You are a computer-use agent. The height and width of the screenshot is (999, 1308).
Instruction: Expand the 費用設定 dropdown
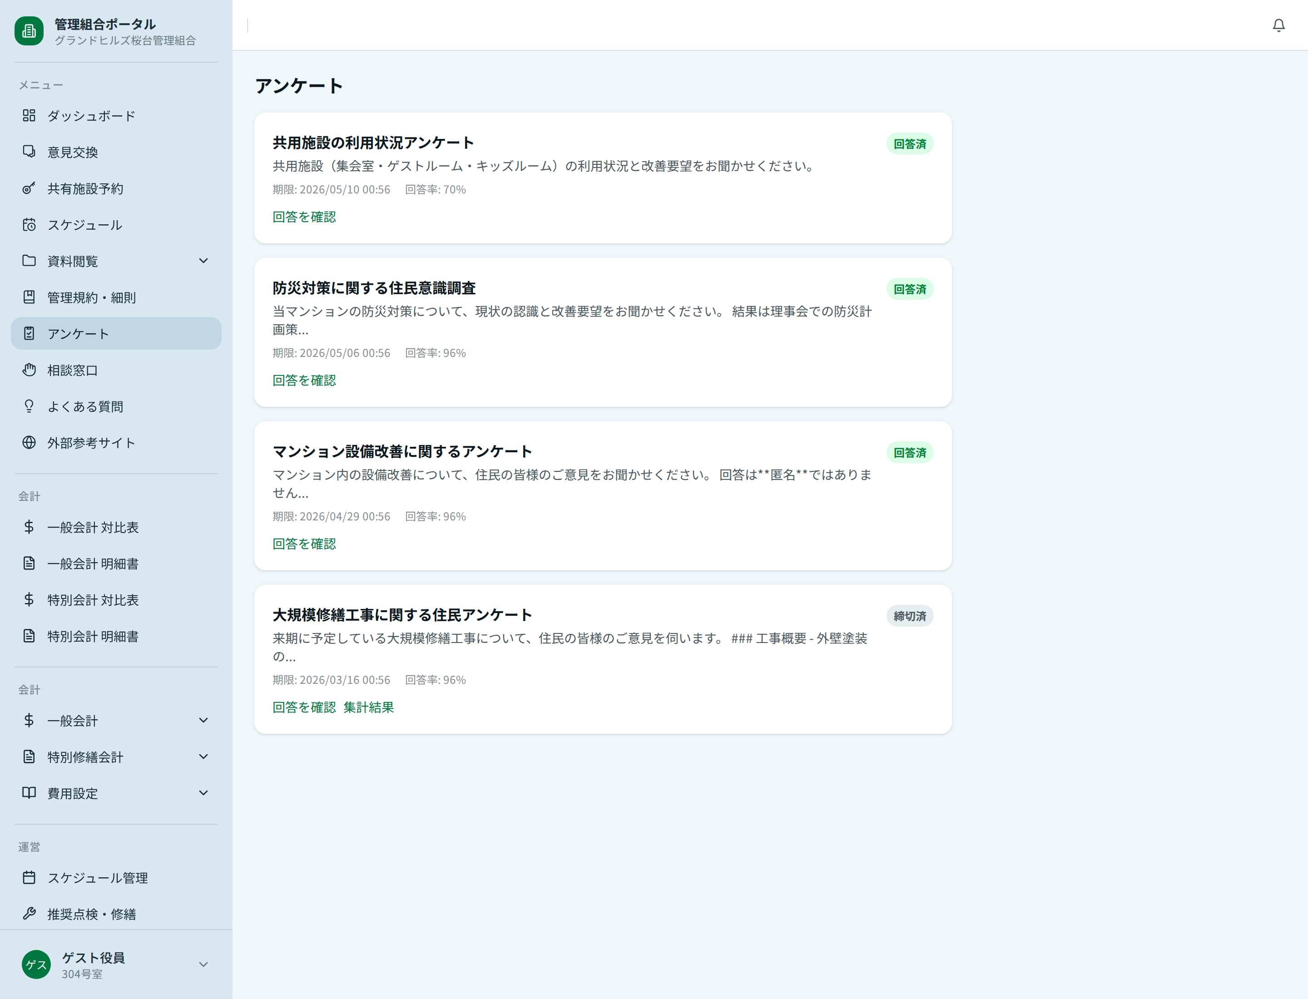point(203,793)
